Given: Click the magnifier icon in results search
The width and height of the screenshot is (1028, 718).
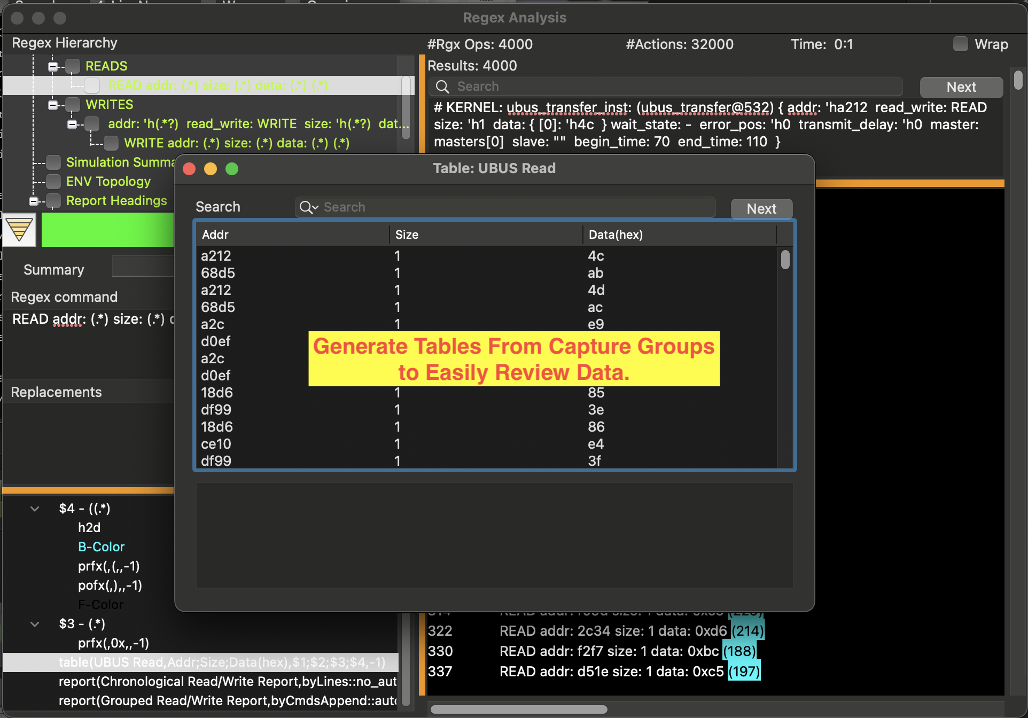Looking at the screenshot, I should (442, 87).
